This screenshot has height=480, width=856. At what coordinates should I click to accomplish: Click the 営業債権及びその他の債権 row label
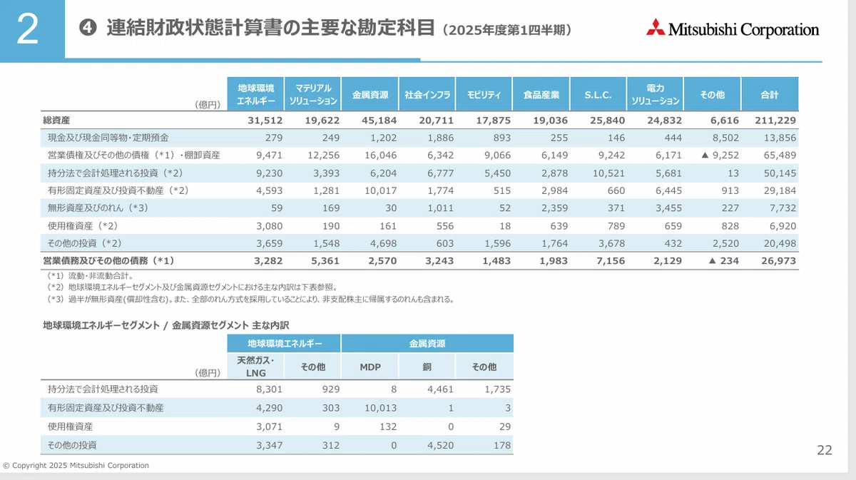(133, 155)
